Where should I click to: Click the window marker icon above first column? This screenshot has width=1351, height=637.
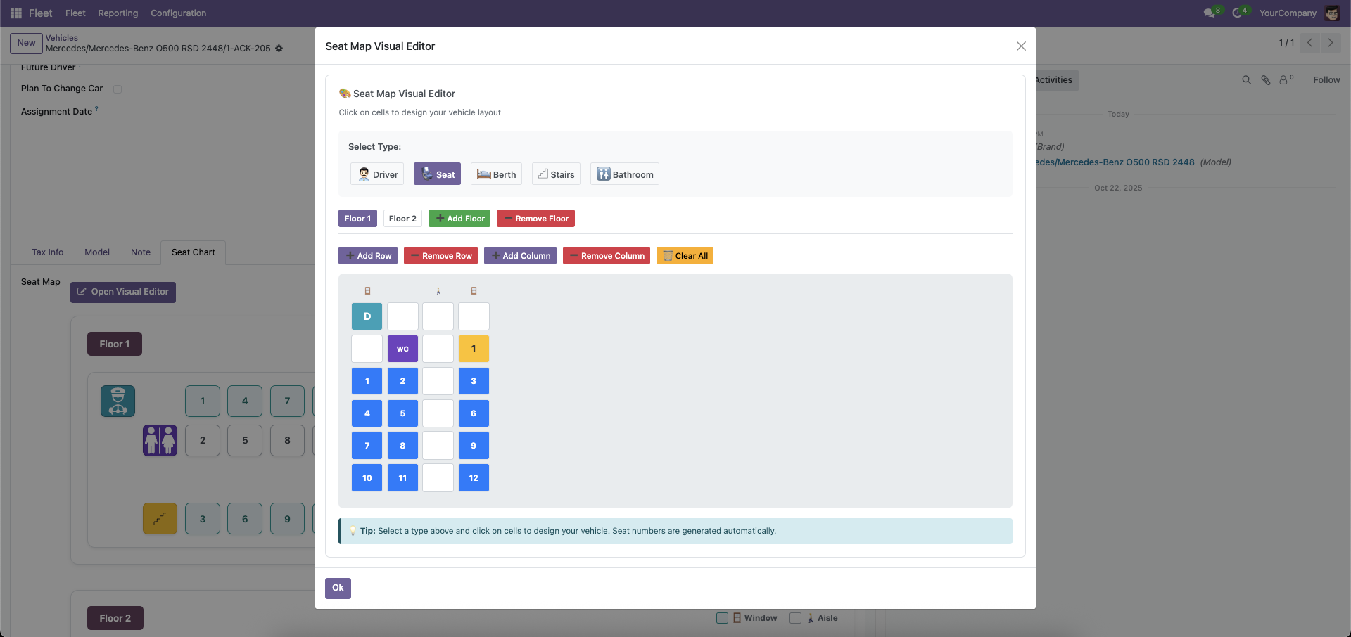pyautogui.click(x=367, y=291)
